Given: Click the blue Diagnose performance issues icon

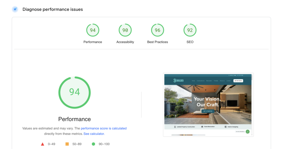Looking at the screenshot, I should click(x=15, y=9).
